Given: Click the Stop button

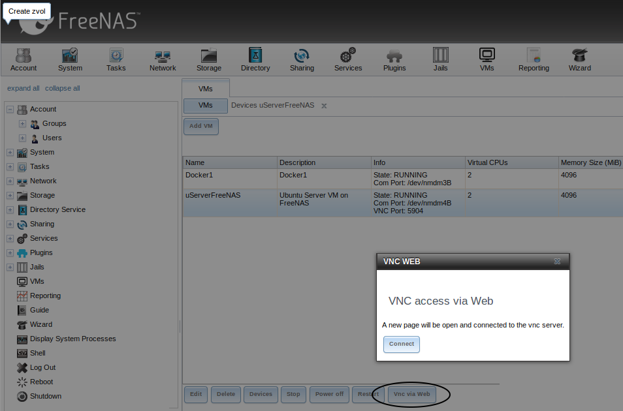Looking at the screenshot, I should point(293,394).
